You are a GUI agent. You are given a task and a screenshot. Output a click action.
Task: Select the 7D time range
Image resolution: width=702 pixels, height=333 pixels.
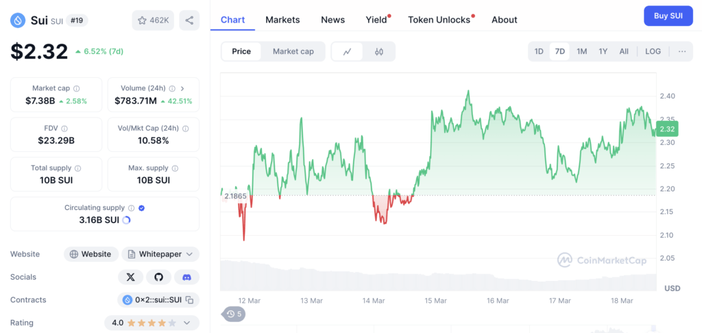point(559,51)
